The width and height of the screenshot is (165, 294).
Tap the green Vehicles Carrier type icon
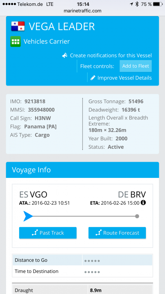tap(15, 42)
